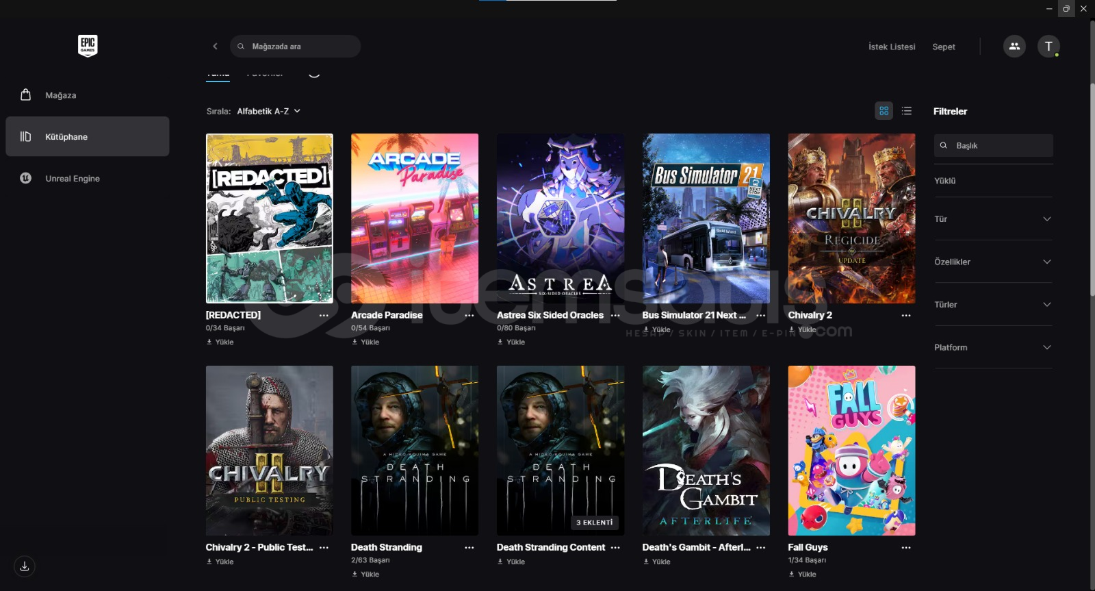
Task: Open more options for Death Stranding Content
Action: (615, 548)
